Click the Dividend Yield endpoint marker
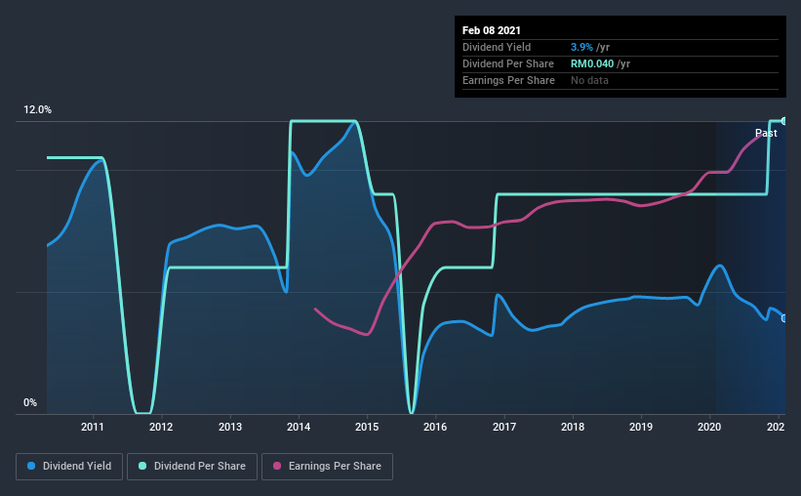Image resolution: width=801 pixels, height=496 pixels. 783,318
